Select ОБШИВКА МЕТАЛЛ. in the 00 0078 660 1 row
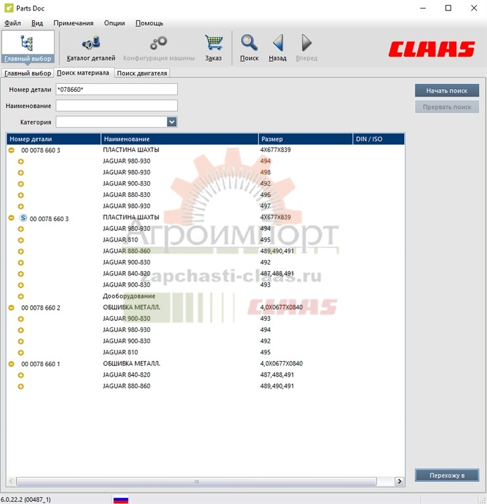 pos(131,364)
